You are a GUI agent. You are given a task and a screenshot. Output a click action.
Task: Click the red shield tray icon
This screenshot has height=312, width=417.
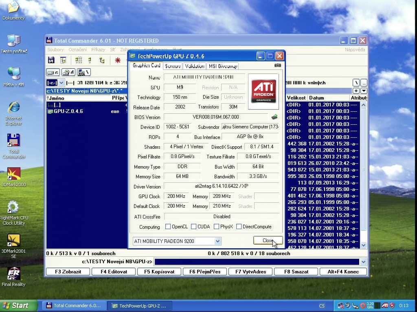point(392,305)
